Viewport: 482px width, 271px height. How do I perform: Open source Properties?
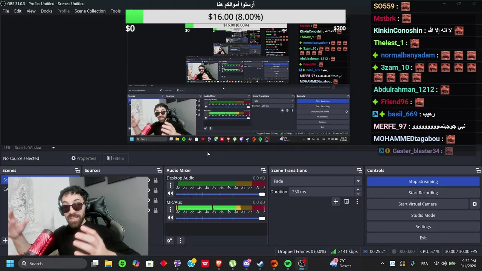[84, 158]
